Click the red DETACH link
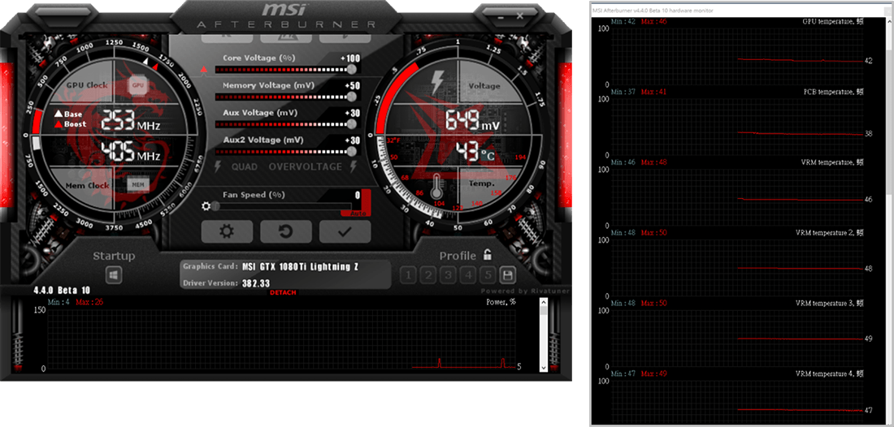The image size is (894, 427). (x=284, y=292)
